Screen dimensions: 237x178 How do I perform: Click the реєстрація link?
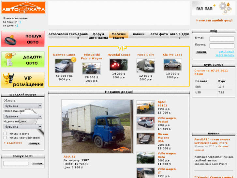(x=227, y=52)
